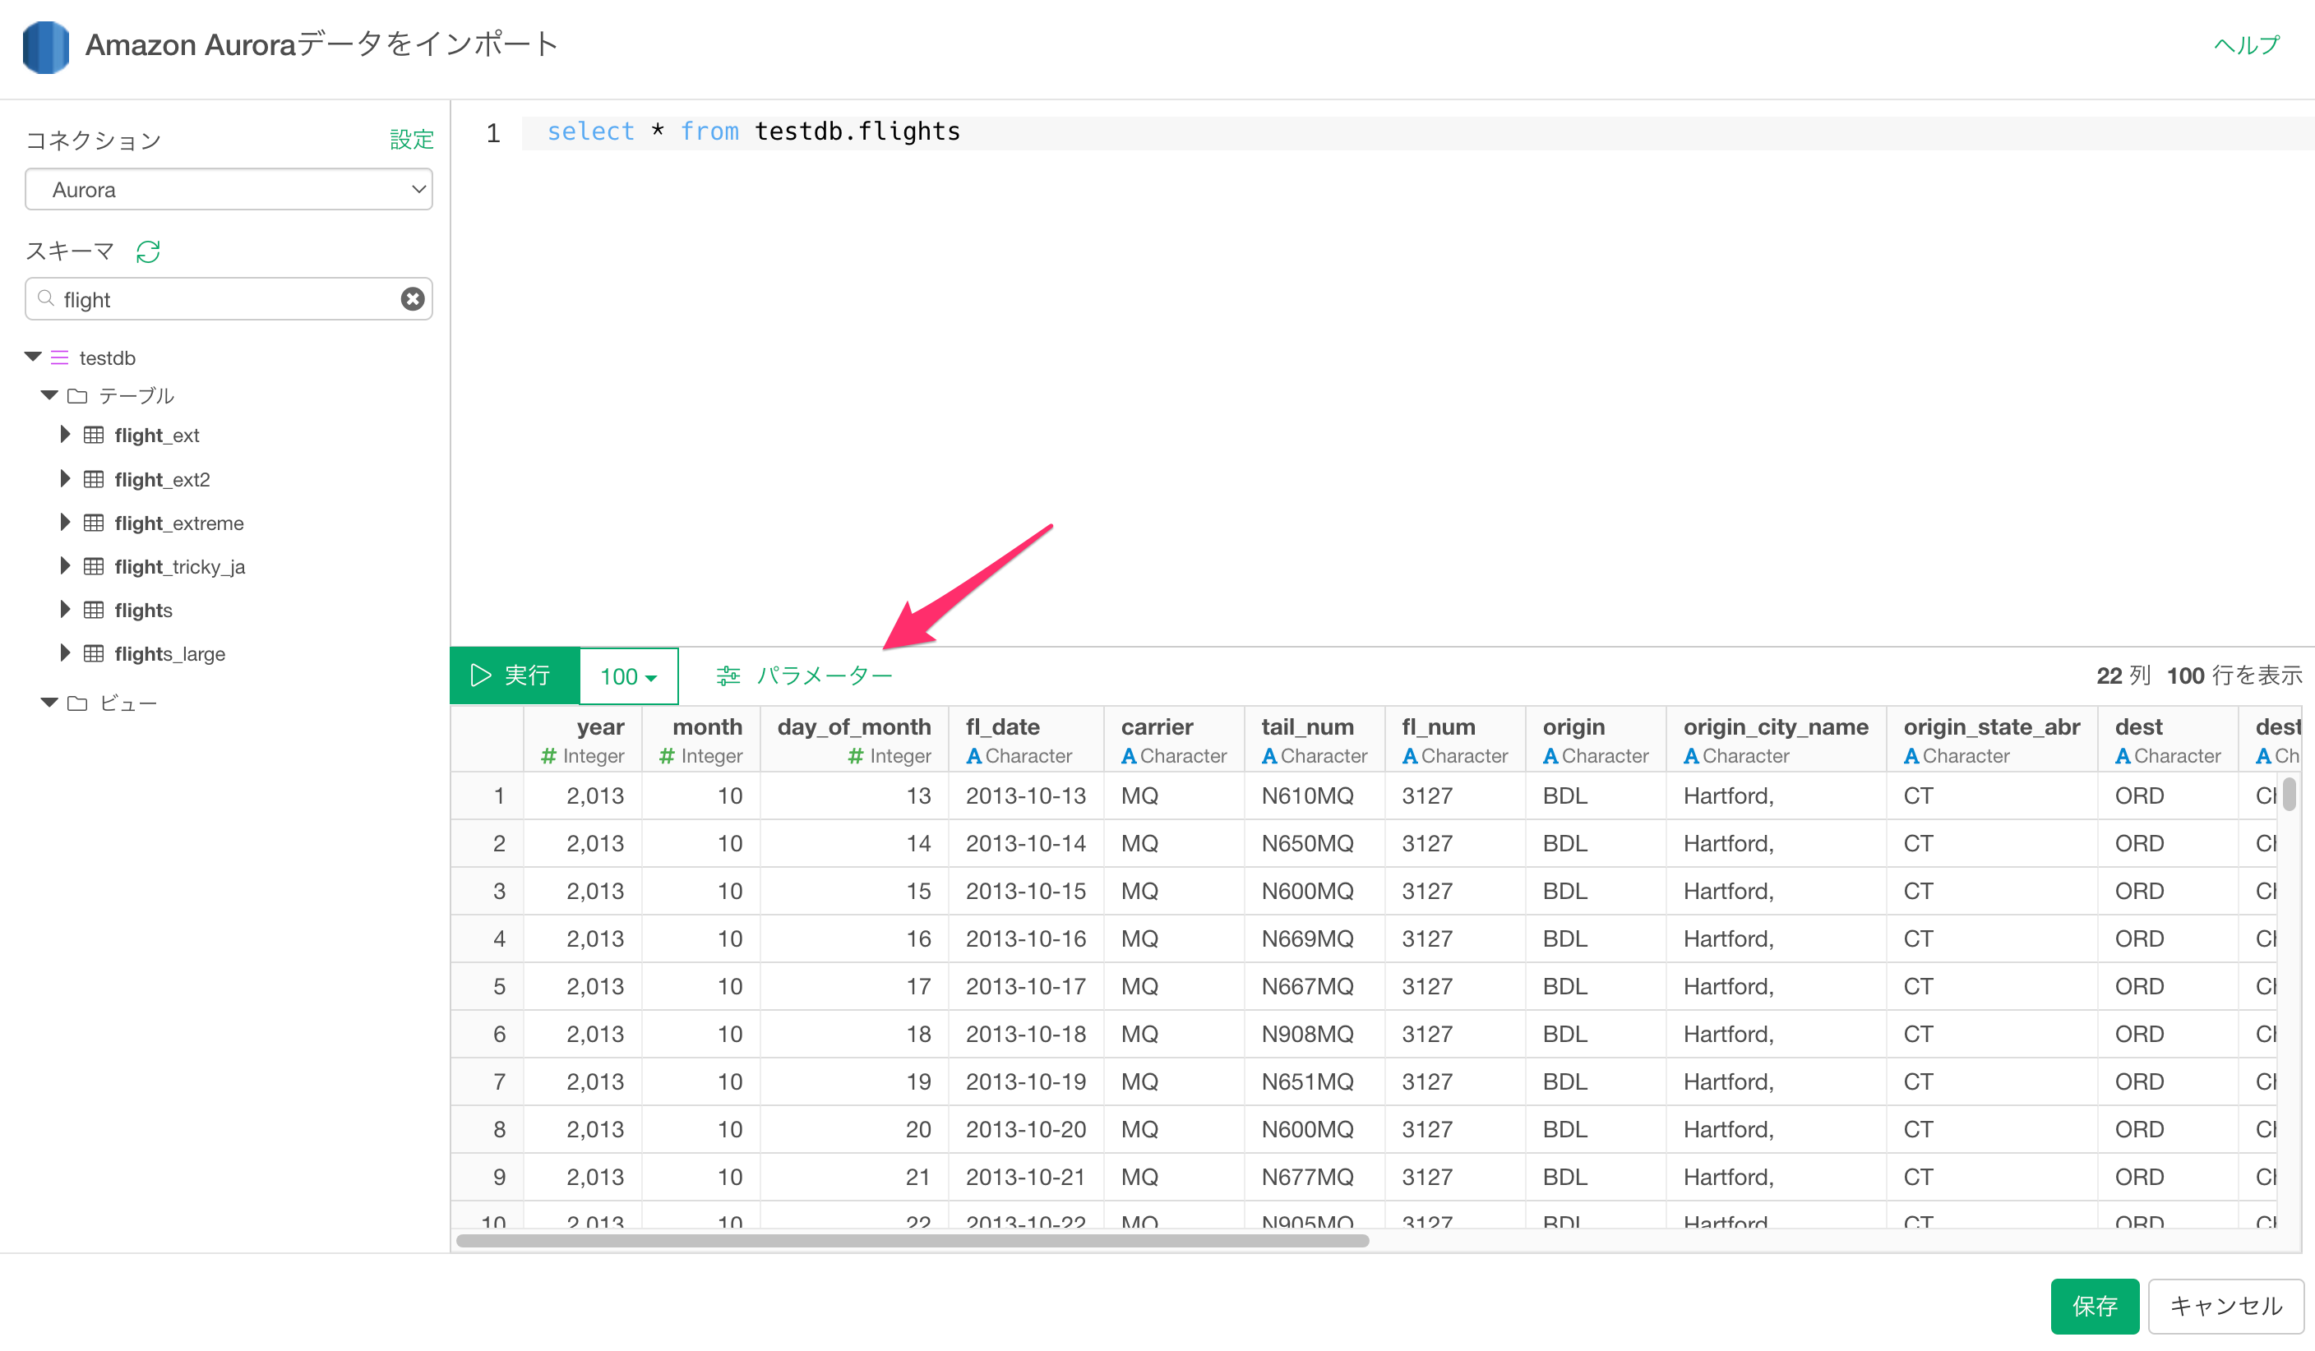
Task: Expand the flight_ext2 table columns
Action: click(x=65, y=478)
